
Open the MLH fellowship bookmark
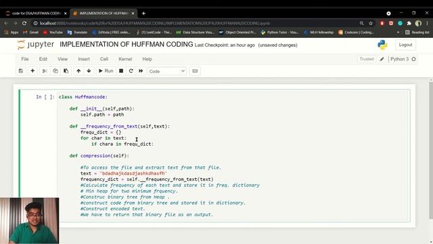point(319,33)
